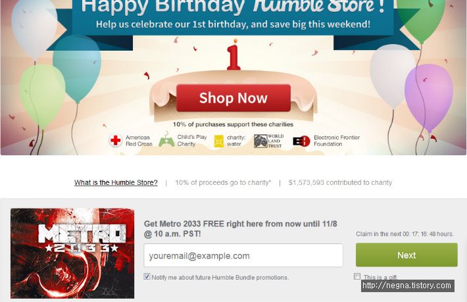Click the claim countdown timer text
Viewport: 467px width, 302px height.
click(405, 234)
